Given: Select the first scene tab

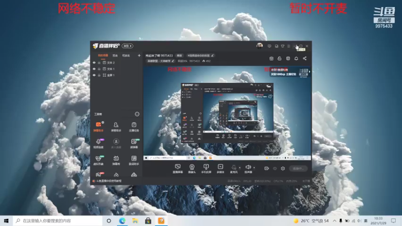Looking at the screenshot, I should pyautogui.click(x=103, y=55).
